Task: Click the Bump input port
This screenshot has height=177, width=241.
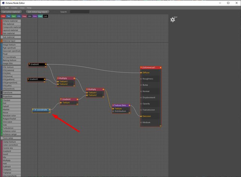Action: click(x=141, y=85)
